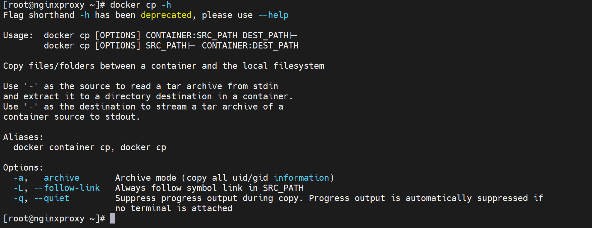
Task: Click the "Aliases:" heading
Action: [x=23, y=137]
